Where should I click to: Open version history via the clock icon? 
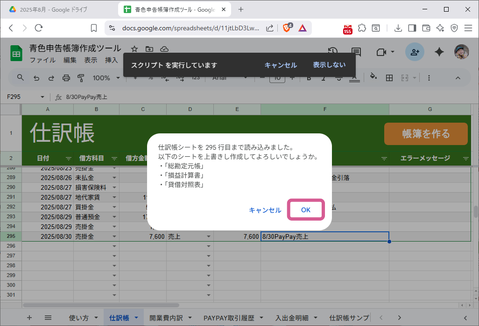coord(332,52)
